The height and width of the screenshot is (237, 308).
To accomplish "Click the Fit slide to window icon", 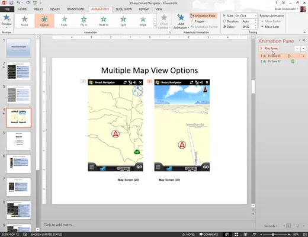I will (x=305, y=235).
